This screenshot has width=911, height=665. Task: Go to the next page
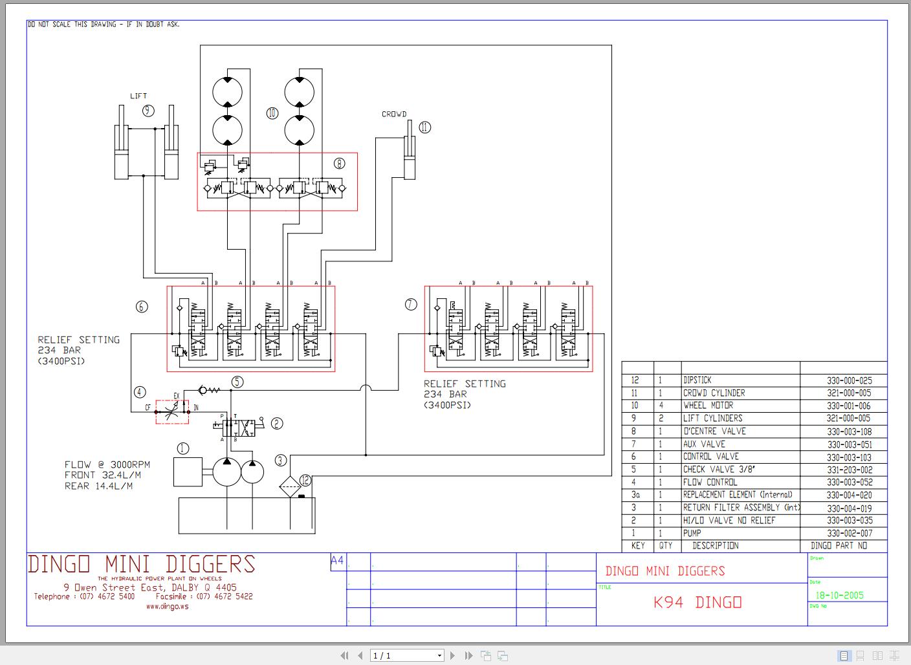[452, 655]
